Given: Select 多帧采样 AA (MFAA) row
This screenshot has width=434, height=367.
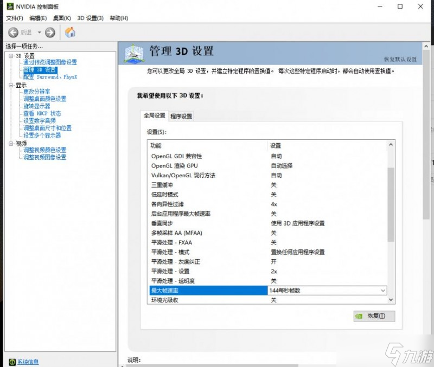Looking at the screenshot, I should [268, 233].
